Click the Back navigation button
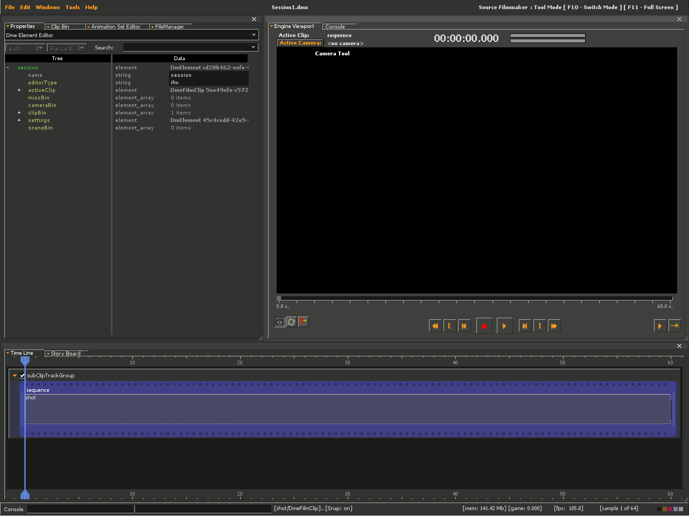The height and width of the screenshot is (516, 689). 20,48
